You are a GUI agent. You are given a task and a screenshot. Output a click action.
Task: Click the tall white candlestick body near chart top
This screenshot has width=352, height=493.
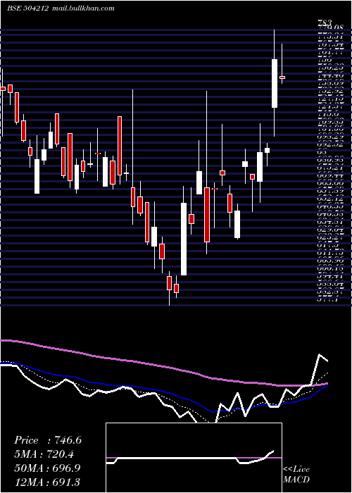[x=275, y=83]
